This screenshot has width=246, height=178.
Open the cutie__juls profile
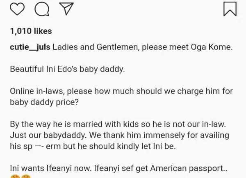point(30,47)
